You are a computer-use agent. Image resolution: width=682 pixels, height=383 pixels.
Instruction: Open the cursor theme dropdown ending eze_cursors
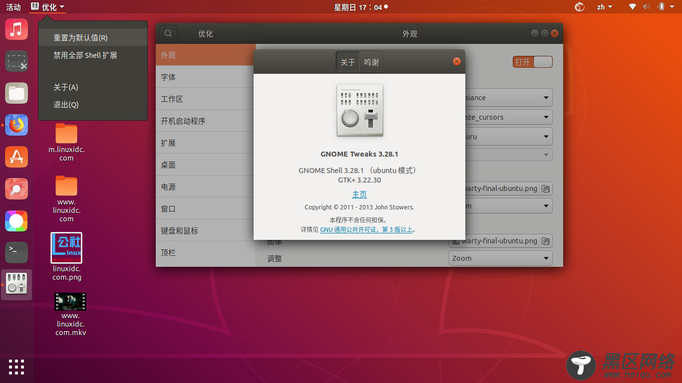coord(508,117)
